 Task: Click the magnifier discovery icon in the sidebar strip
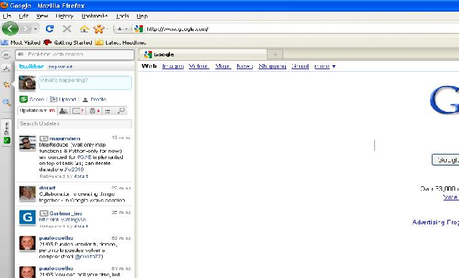tap(6, 102)
